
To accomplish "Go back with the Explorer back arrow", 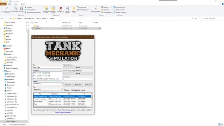I will coord(2,19).
